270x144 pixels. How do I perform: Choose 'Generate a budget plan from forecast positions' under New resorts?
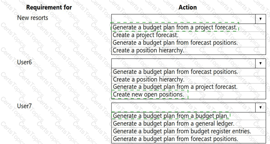pyautogui.click(x=175, y=43)
